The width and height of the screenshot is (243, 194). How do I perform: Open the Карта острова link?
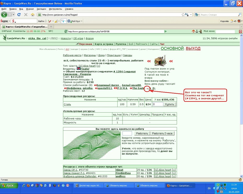pyautogui.click(x=104, y=44)
